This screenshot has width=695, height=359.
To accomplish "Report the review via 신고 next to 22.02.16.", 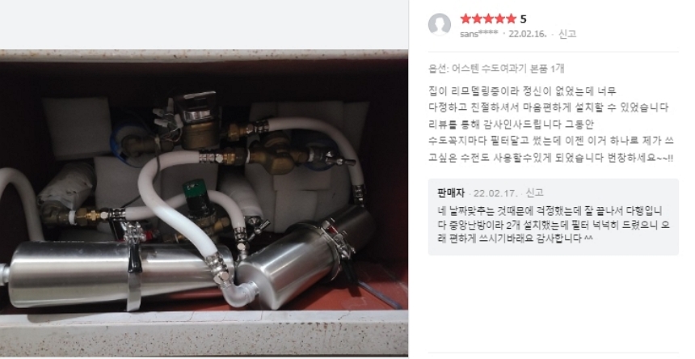I will click(567, 34).
